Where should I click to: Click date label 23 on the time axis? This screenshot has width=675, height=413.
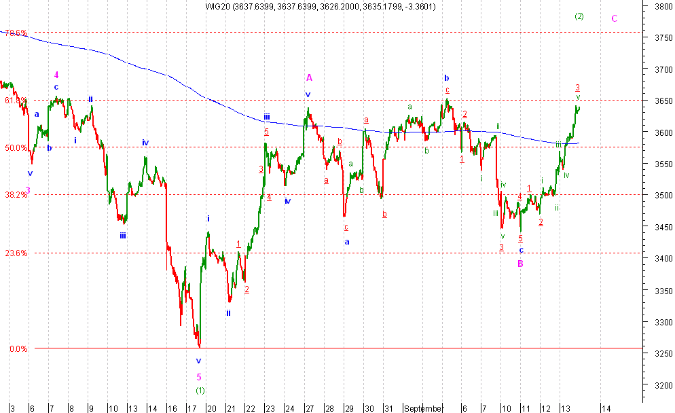(270, 408)
